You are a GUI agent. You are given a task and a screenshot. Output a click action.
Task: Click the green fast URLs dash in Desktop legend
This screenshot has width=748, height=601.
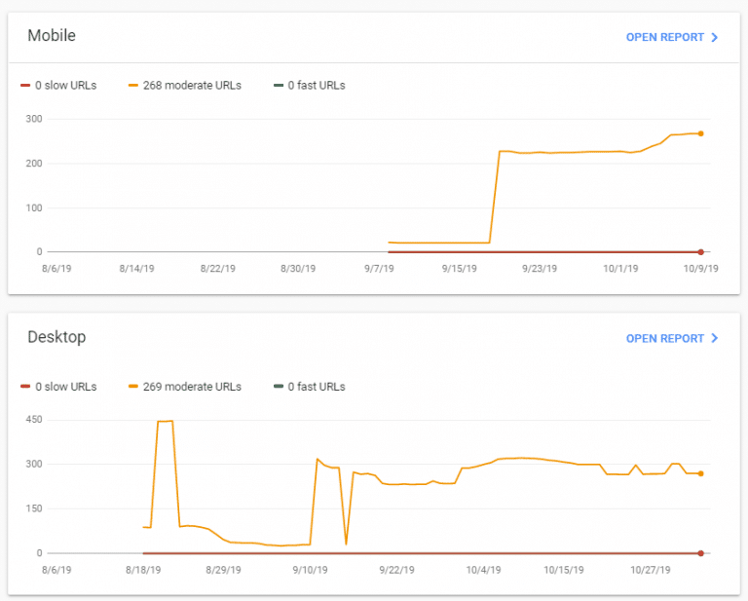[x=279, y=387]
